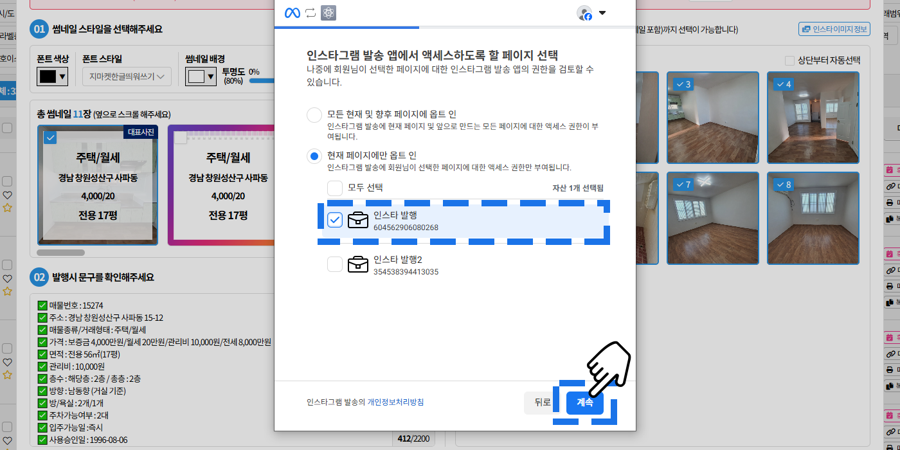Tick the 모두 선택 checkbox
The height and width of the screenshot is (450, 900).
[x=335, y=188]
